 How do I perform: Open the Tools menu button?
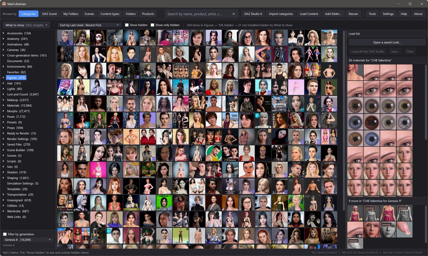(x=372, y=14)
